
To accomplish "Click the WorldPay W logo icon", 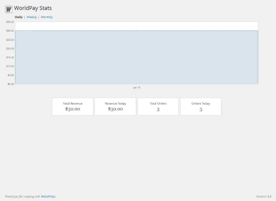I will [9, 9].
